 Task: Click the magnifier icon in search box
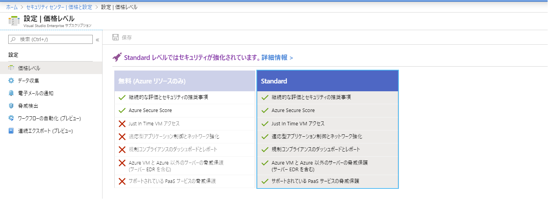(x=14, y=39)
